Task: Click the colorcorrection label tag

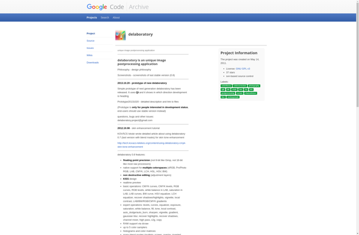Action: pyautogui.click(x=240, y=86)
